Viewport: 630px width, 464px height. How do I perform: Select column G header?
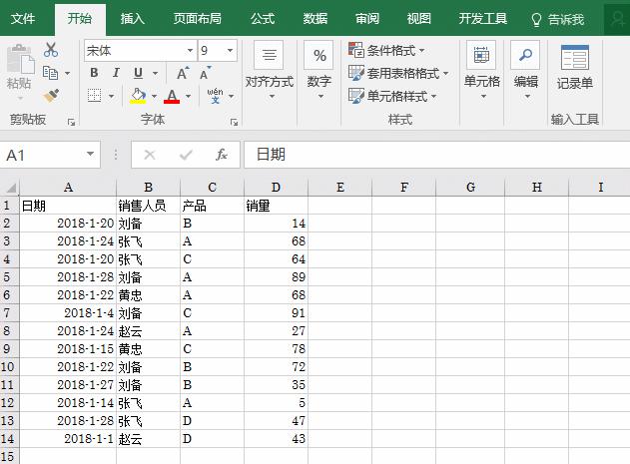coord(470,188)
